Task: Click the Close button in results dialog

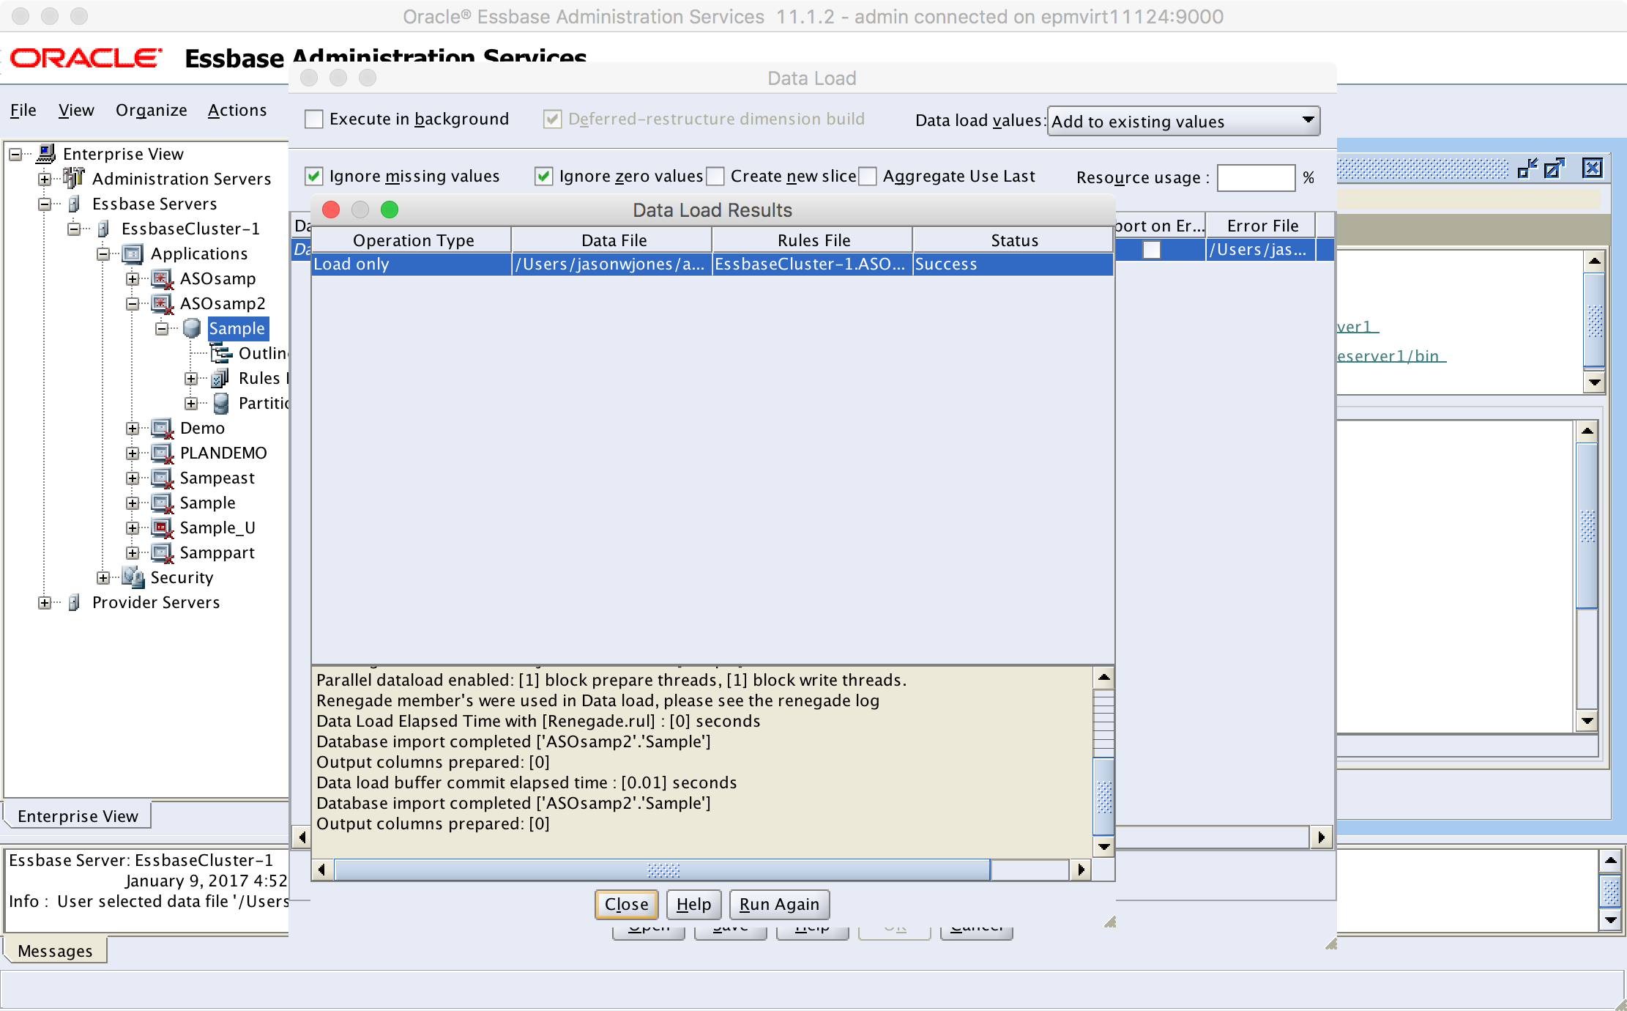Action: click(626, 904)
